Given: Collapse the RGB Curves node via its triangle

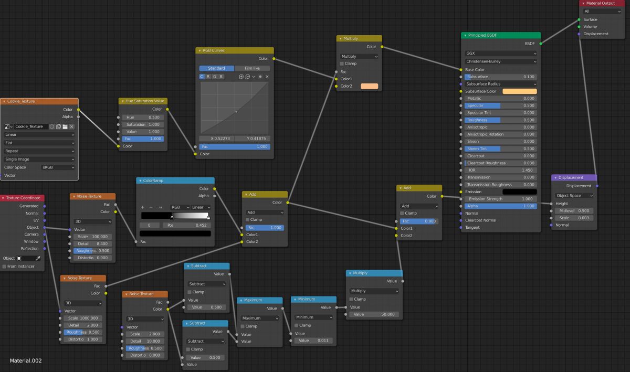Looking at the screenshot, I should (200, 50).
